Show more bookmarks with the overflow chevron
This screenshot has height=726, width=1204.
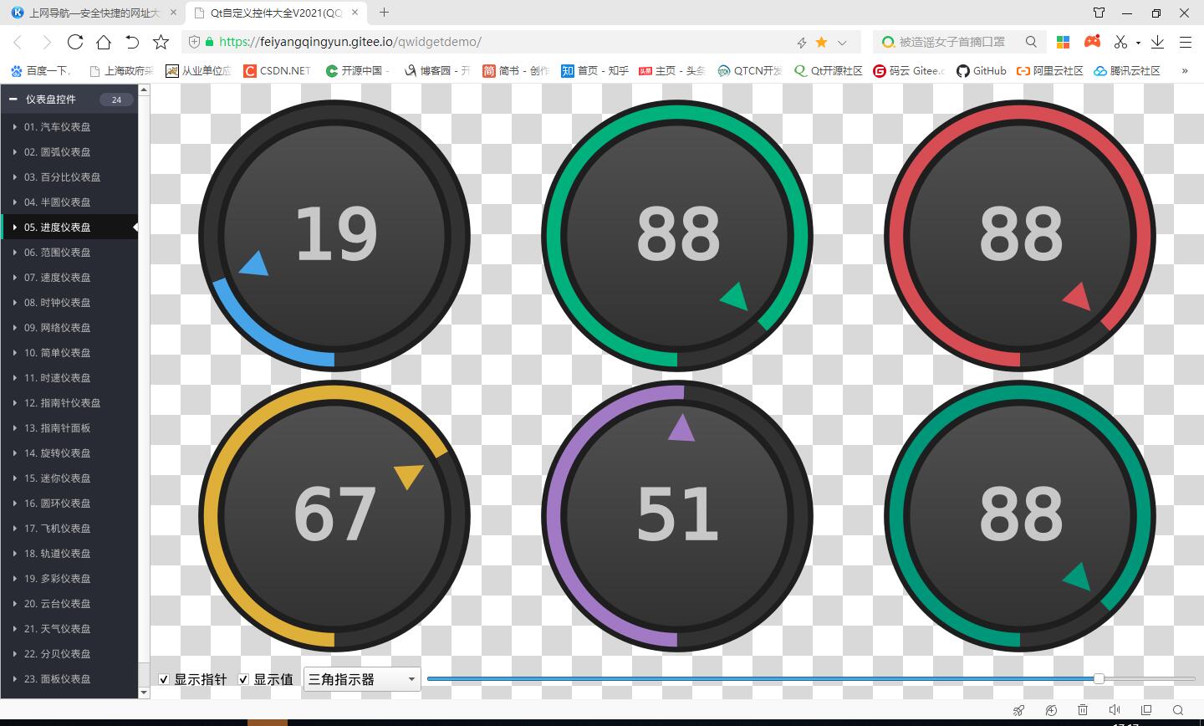(x=1185, y=71)
